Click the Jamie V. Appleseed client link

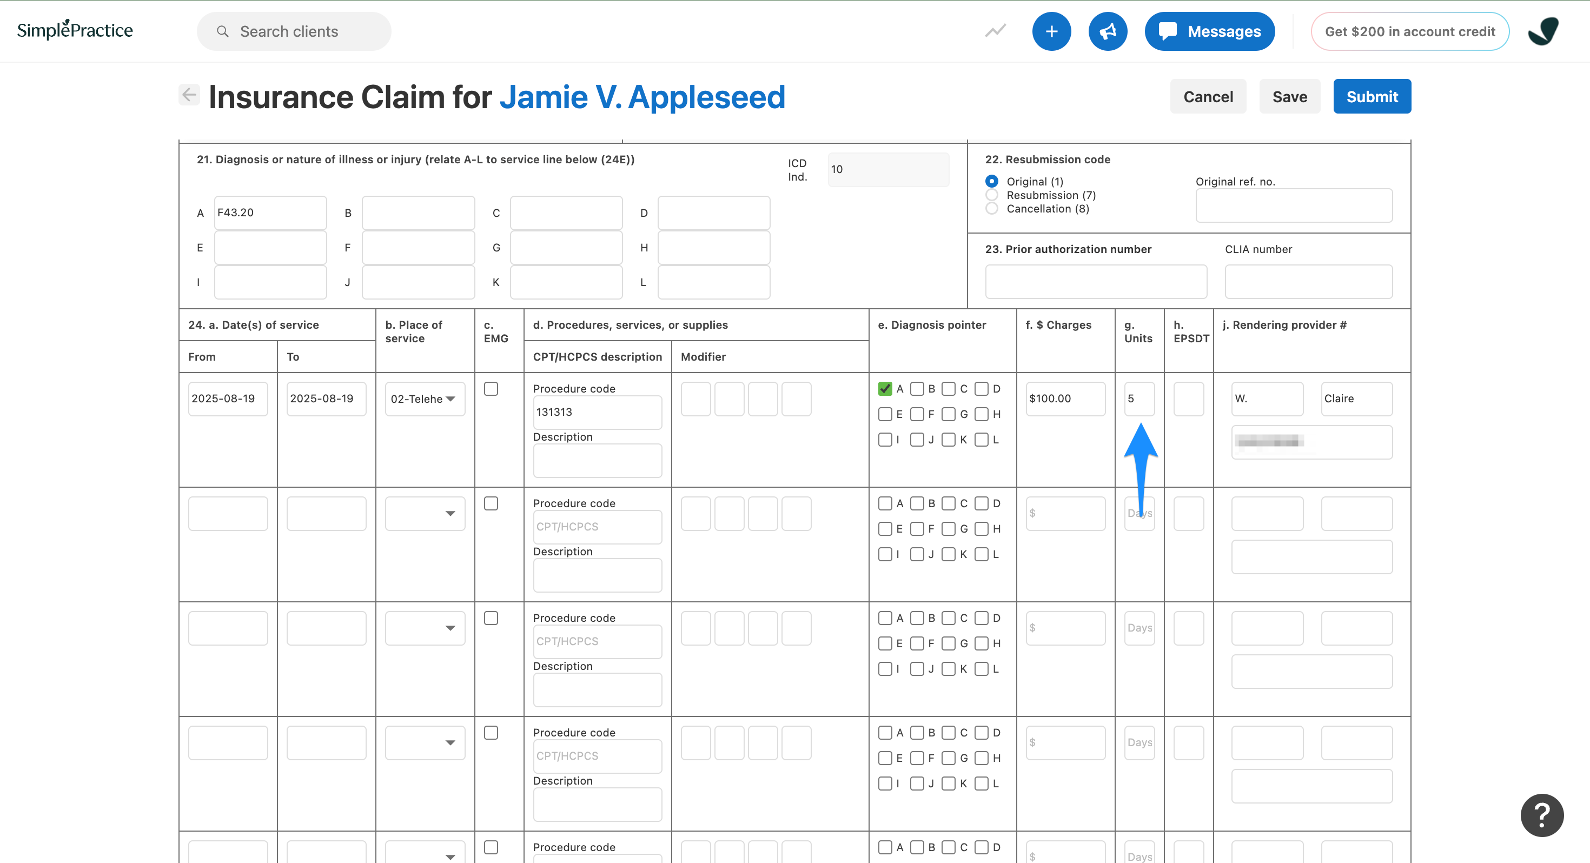point(642,97)
